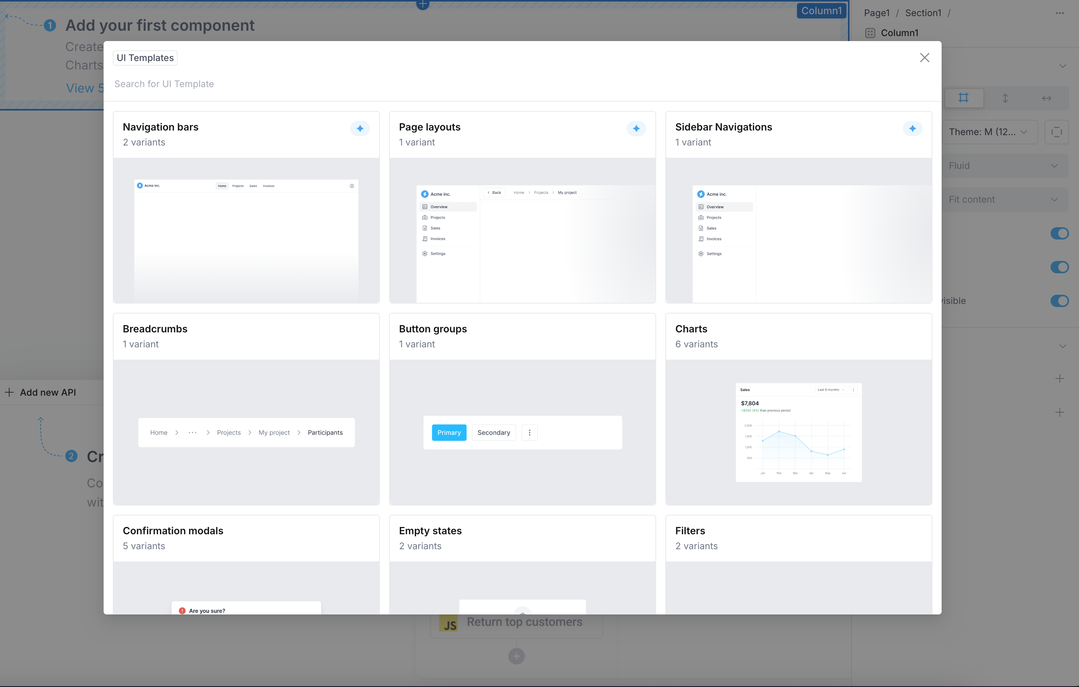Open the Fluid dropdown
This screenshot has width=1079, height=687.
[x=1005, y=165]
